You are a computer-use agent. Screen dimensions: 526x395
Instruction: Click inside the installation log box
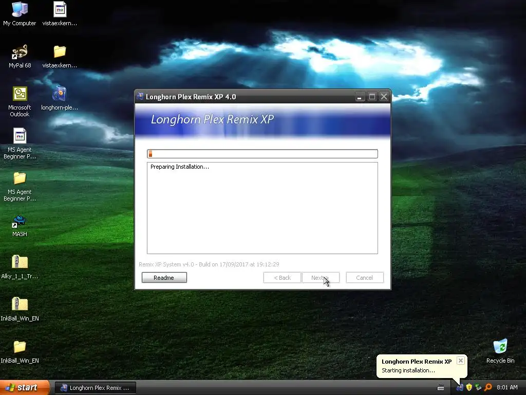tap(262, 208)
